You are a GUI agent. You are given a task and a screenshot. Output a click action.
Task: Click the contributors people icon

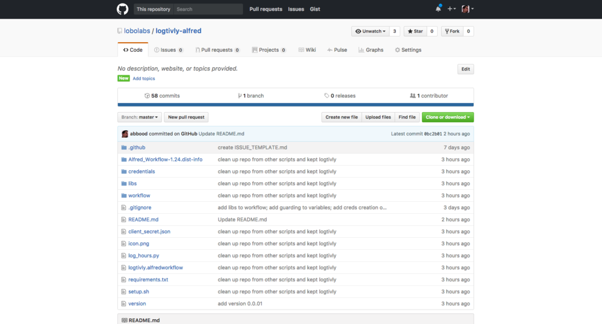[413, 96]
